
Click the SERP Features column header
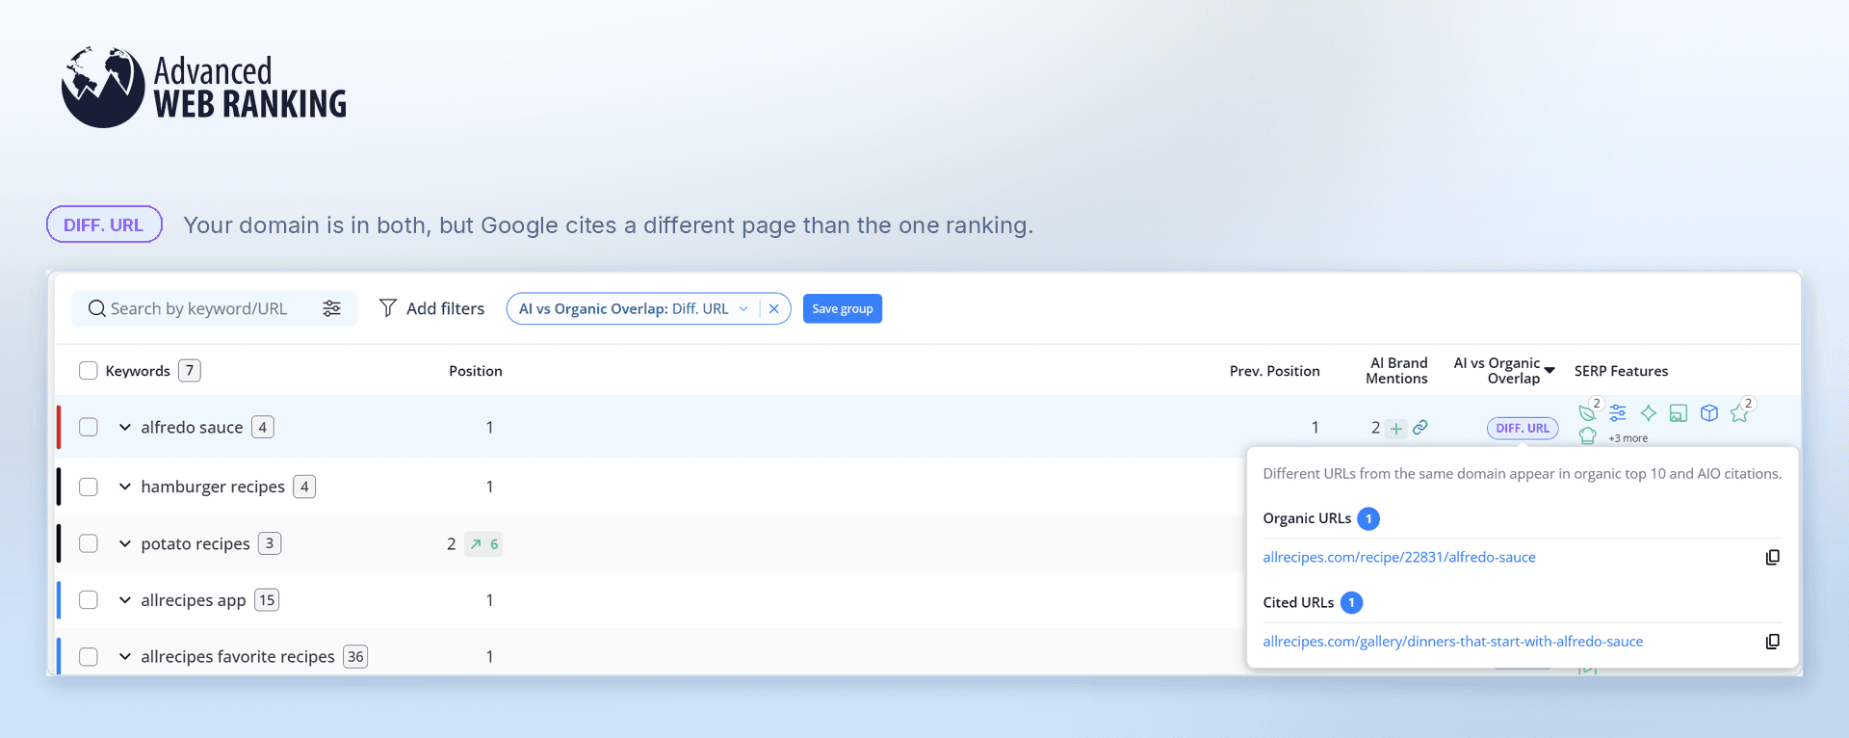tap(1622, 371)
